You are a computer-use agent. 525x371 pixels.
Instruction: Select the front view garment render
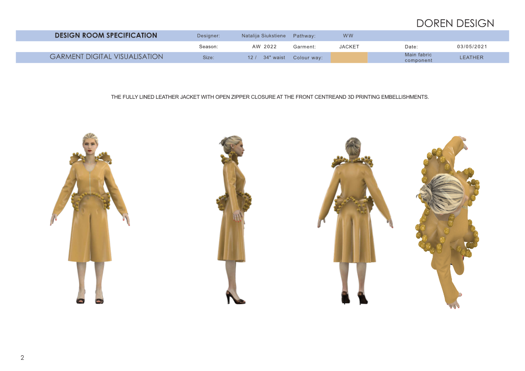tap(90, 218)
